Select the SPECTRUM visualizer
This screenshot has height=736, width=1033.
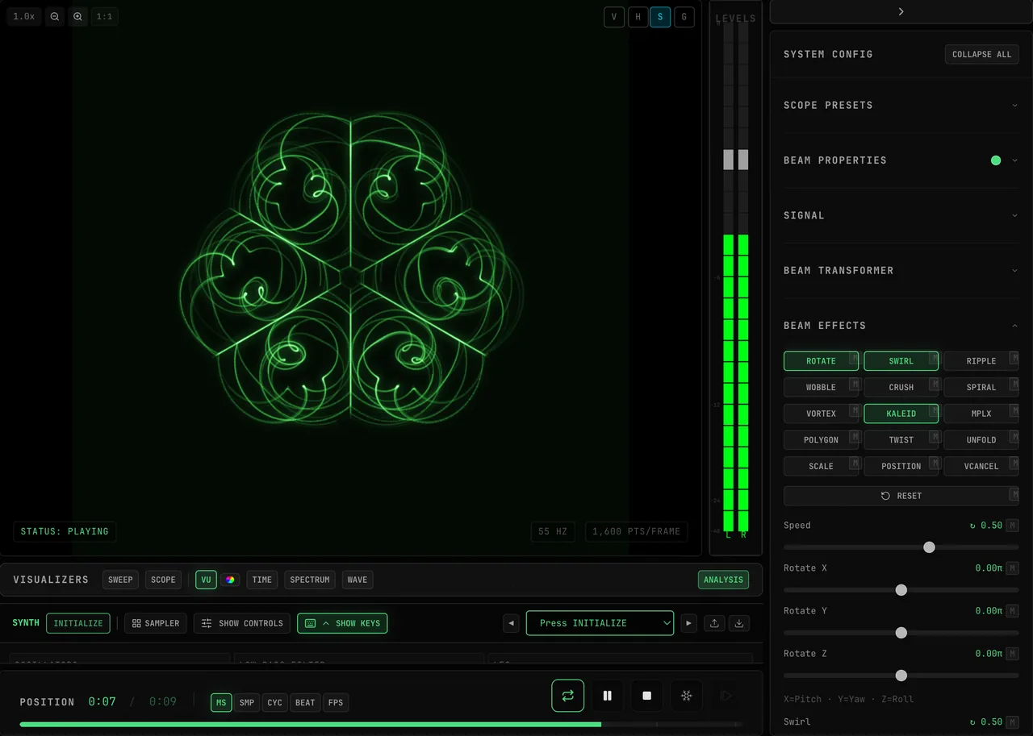coord(310,580)
